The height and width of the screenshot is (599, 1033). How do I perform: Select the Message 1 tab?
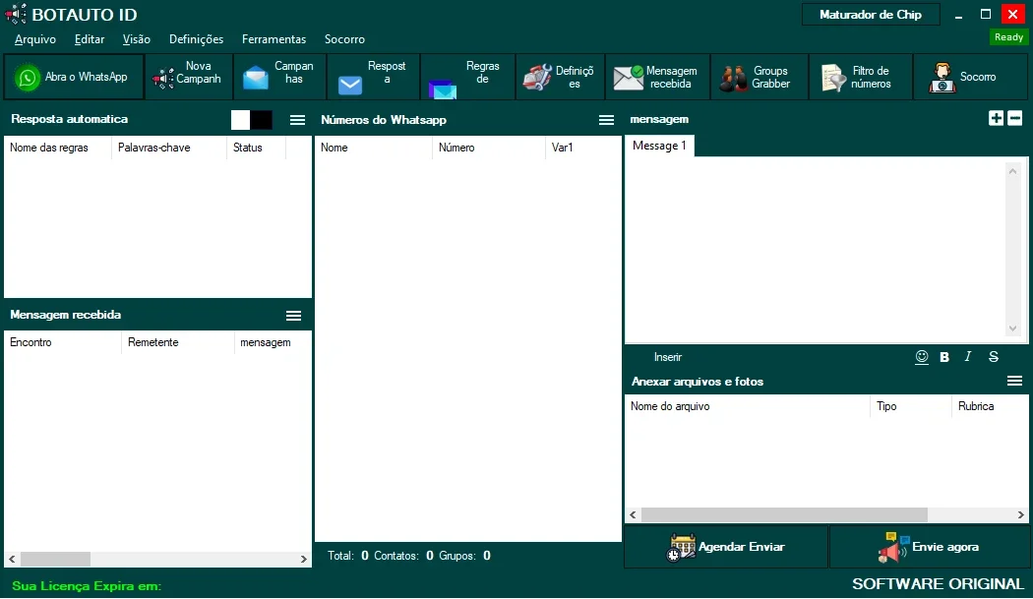pos(659,146)
